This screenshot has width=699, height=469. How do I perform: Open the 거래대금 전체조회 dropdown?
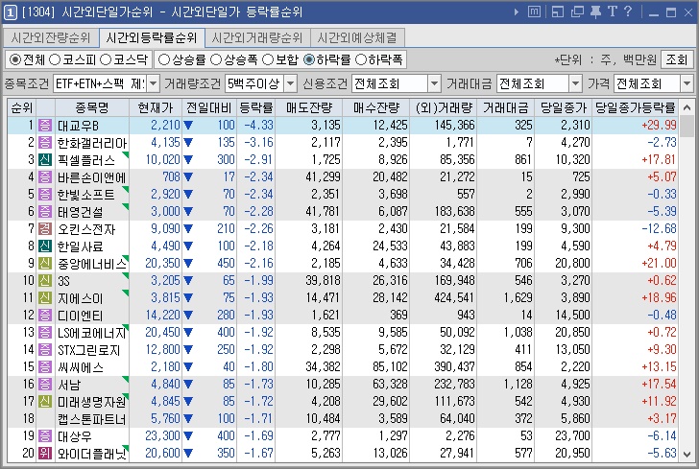575,83
